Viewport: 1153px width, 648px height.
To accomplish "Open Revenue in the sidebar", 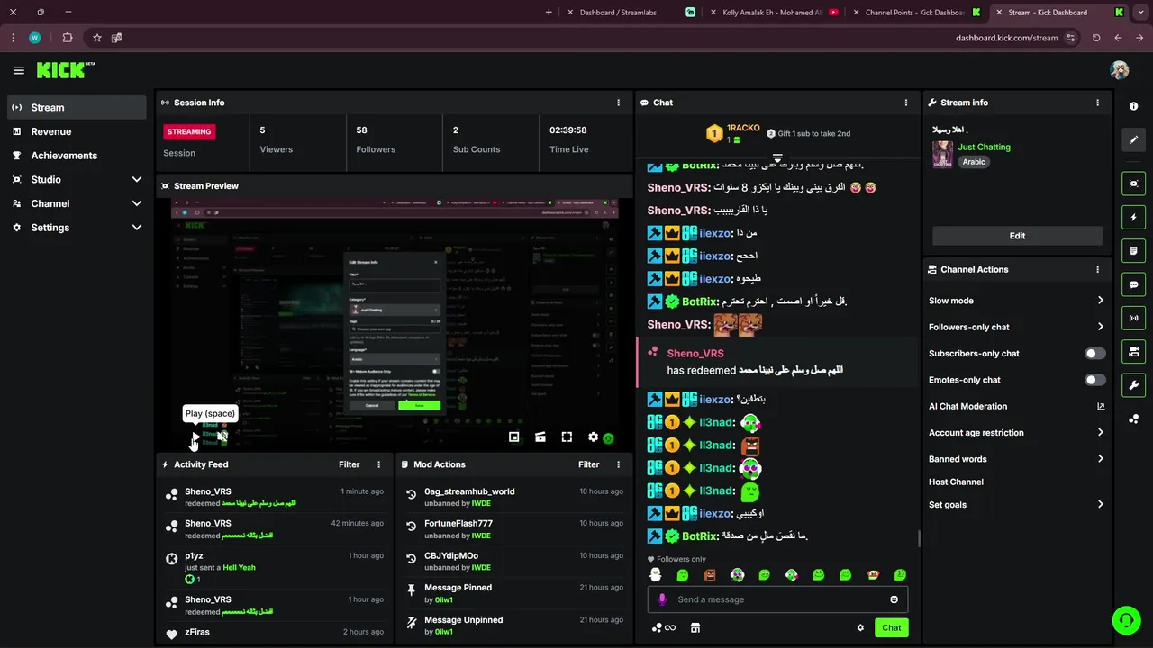I will [77, 131].
